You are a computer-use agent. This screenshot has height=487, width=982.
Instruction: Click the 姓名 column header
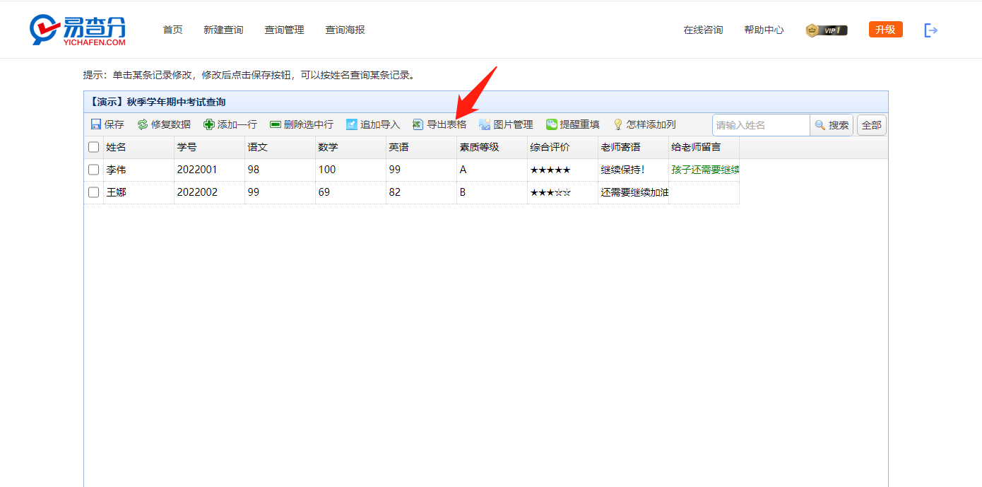[139, 147]
